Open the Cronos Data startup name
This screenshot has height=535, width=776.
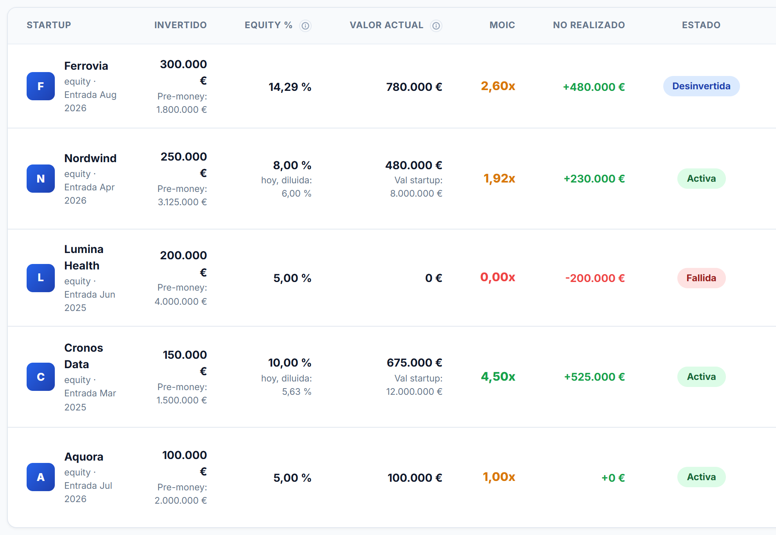pos(83,356)
